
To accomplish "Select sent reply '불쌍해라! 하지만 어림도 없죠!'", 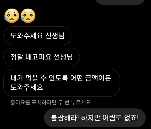I will [95, 118].
